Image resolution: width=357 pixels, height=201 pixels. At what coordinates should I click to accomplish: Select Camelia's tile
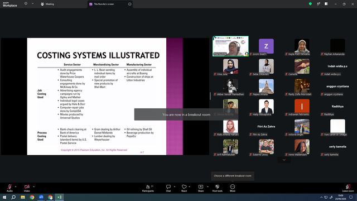(x=302, y=66)
